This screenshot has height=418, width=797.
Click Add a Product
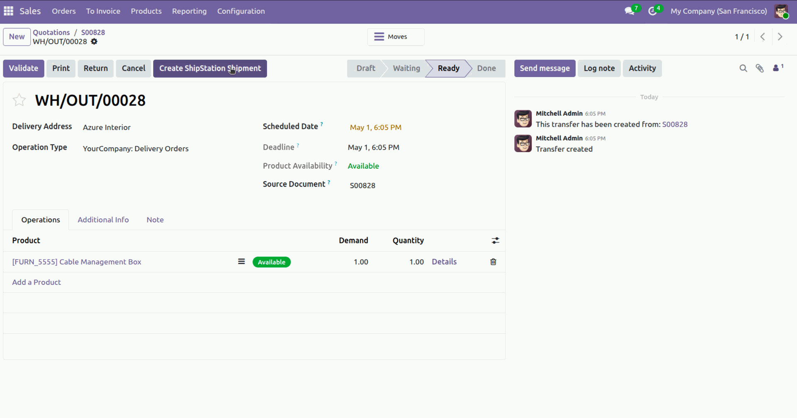click(37, 282)
